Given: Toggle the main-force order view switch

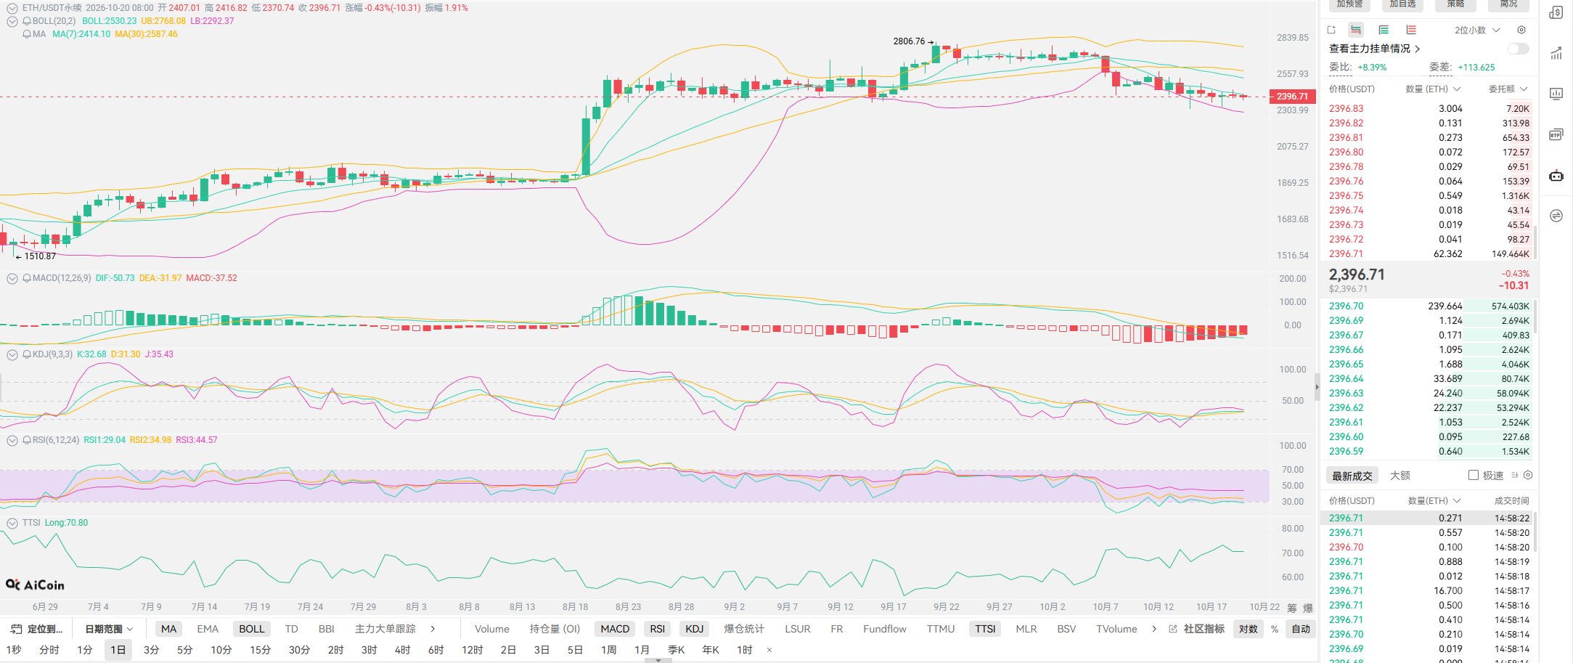Looking at the screenshot, I should coord(1518,49).
